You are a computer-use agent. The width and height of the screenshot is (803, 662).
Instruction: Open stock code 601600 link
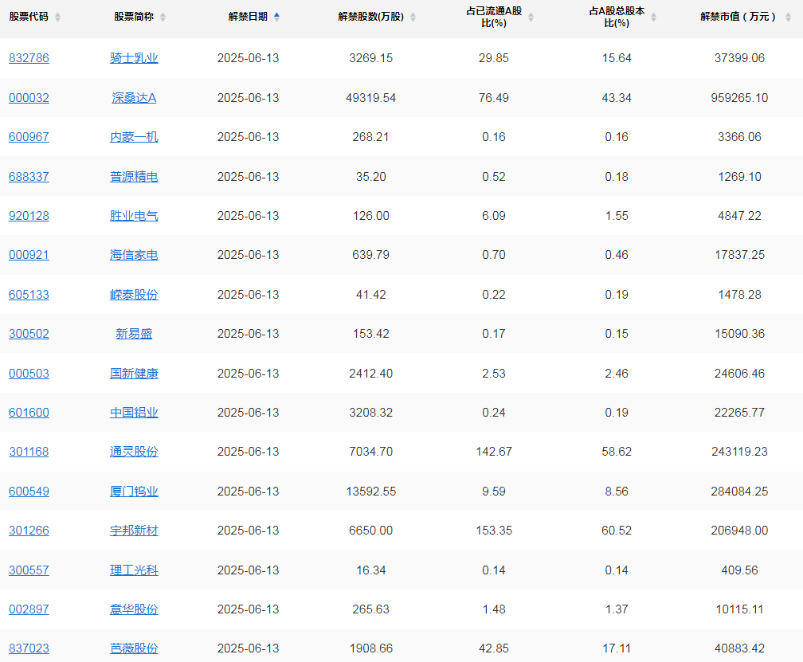click(x=29, y=413)
